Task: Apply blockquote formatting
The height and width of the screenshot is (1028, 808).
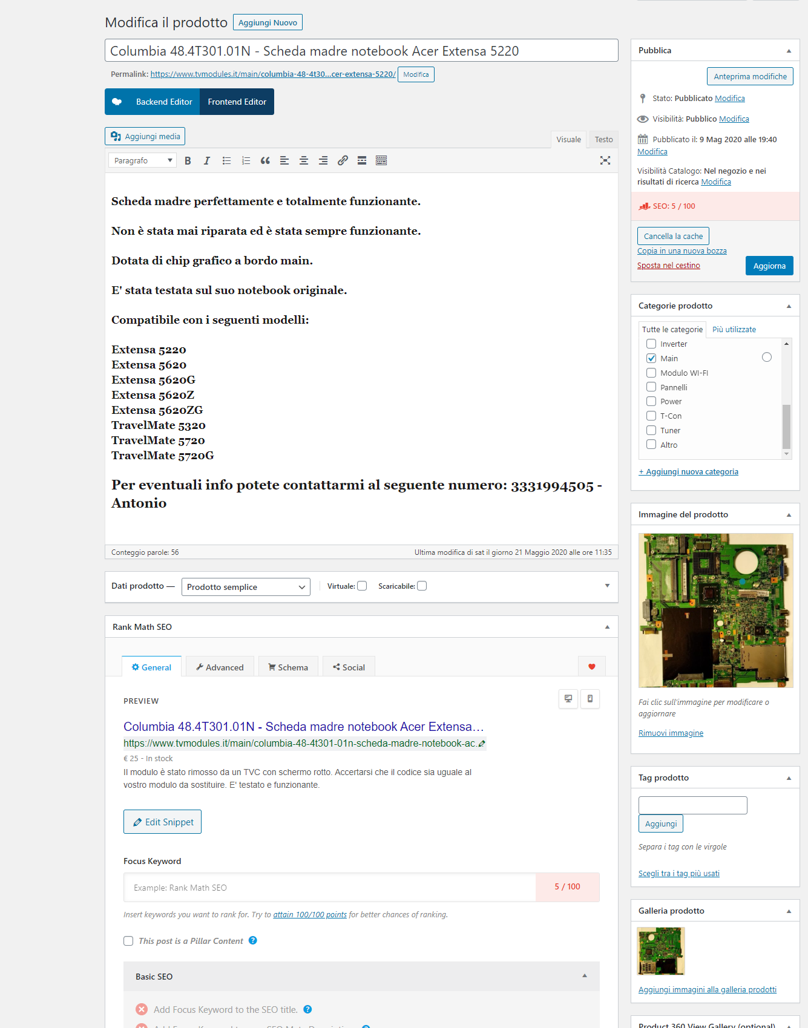Action: (265, 160)
